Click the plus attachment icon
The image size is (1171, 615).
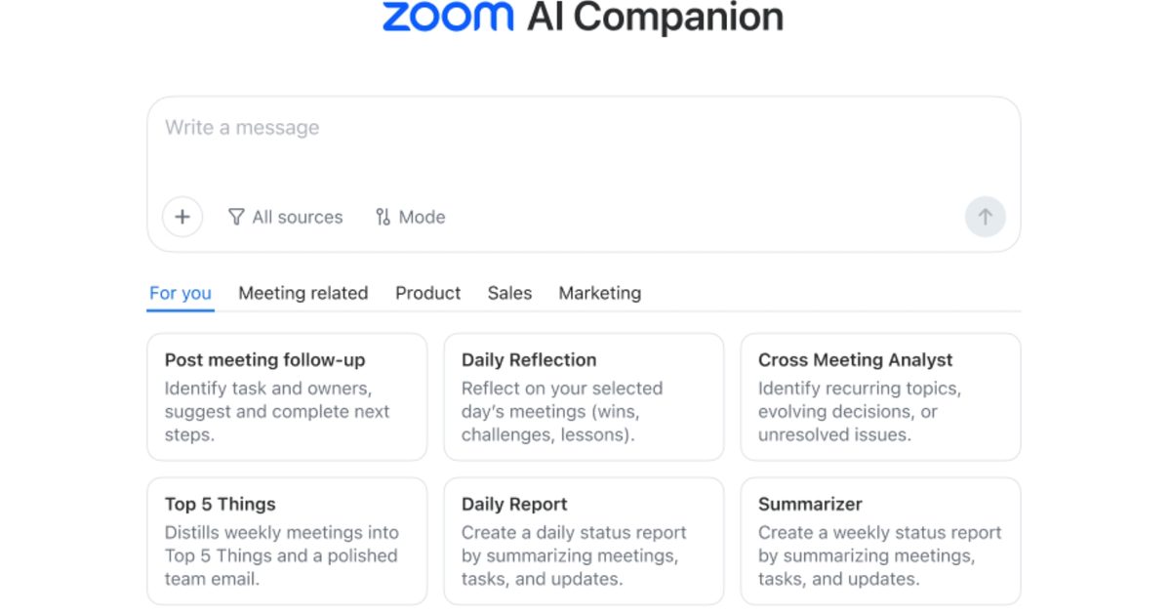coord(182,217)
